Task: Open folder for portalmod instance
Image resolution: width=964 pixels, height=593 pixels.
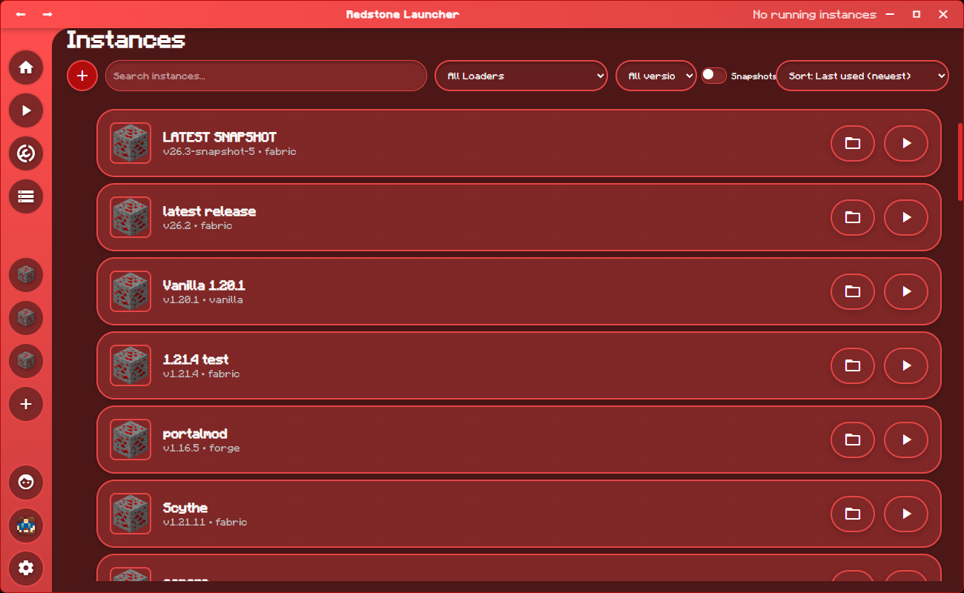Action: 853,440
